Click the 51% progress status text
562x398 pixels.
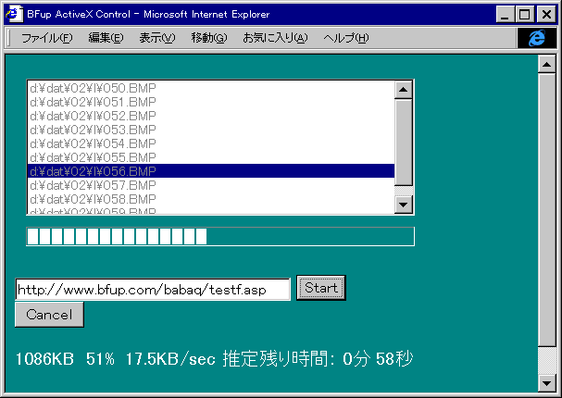tap(100, 358)
